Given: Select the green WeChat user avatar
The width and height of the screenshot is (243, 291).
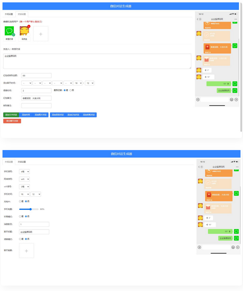Looking at the screenshot, I should pos(9,31).
